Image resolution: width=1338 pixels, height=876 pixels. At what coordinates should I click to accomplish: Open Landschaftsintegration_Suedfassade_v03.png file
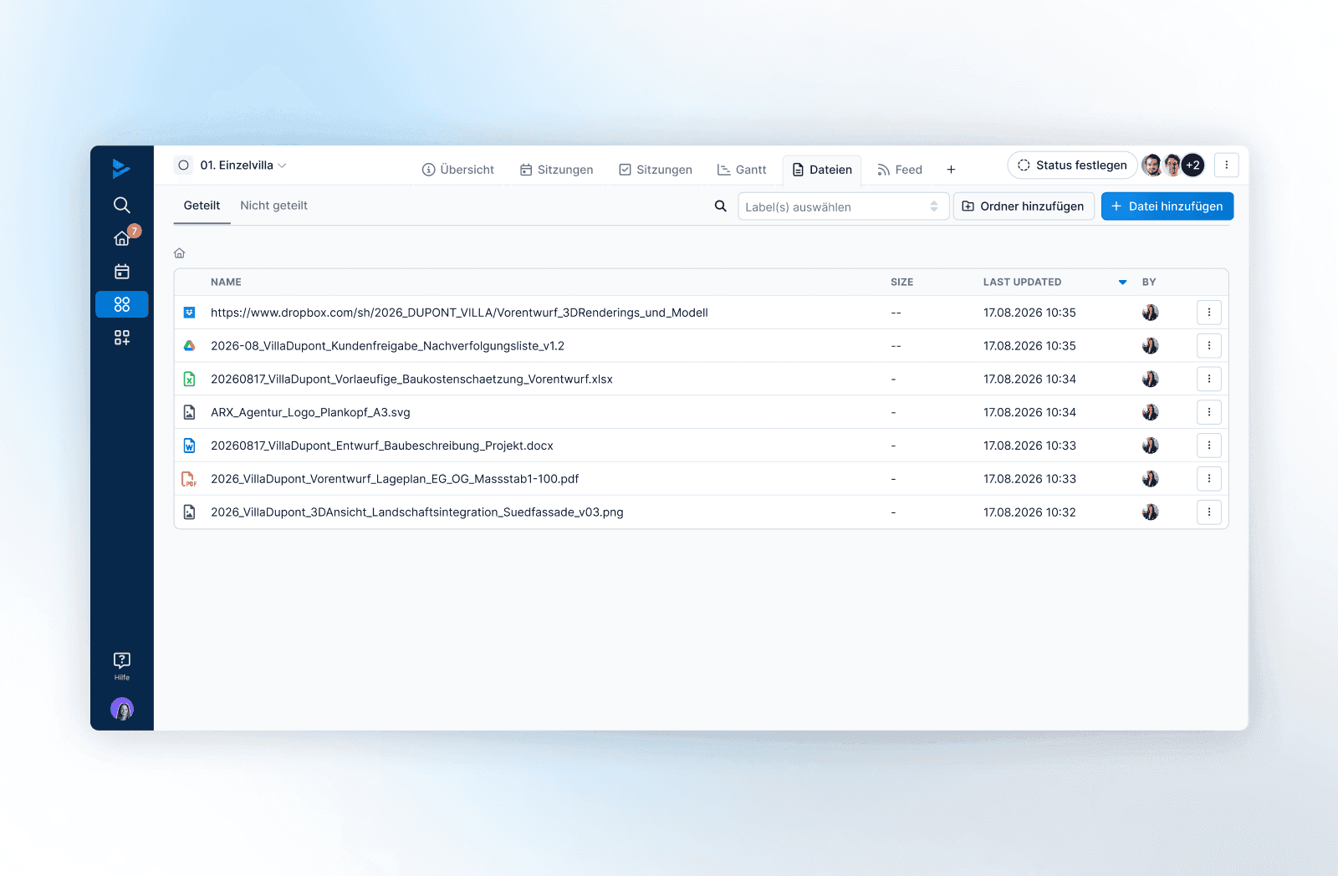(x=417, y=512)
